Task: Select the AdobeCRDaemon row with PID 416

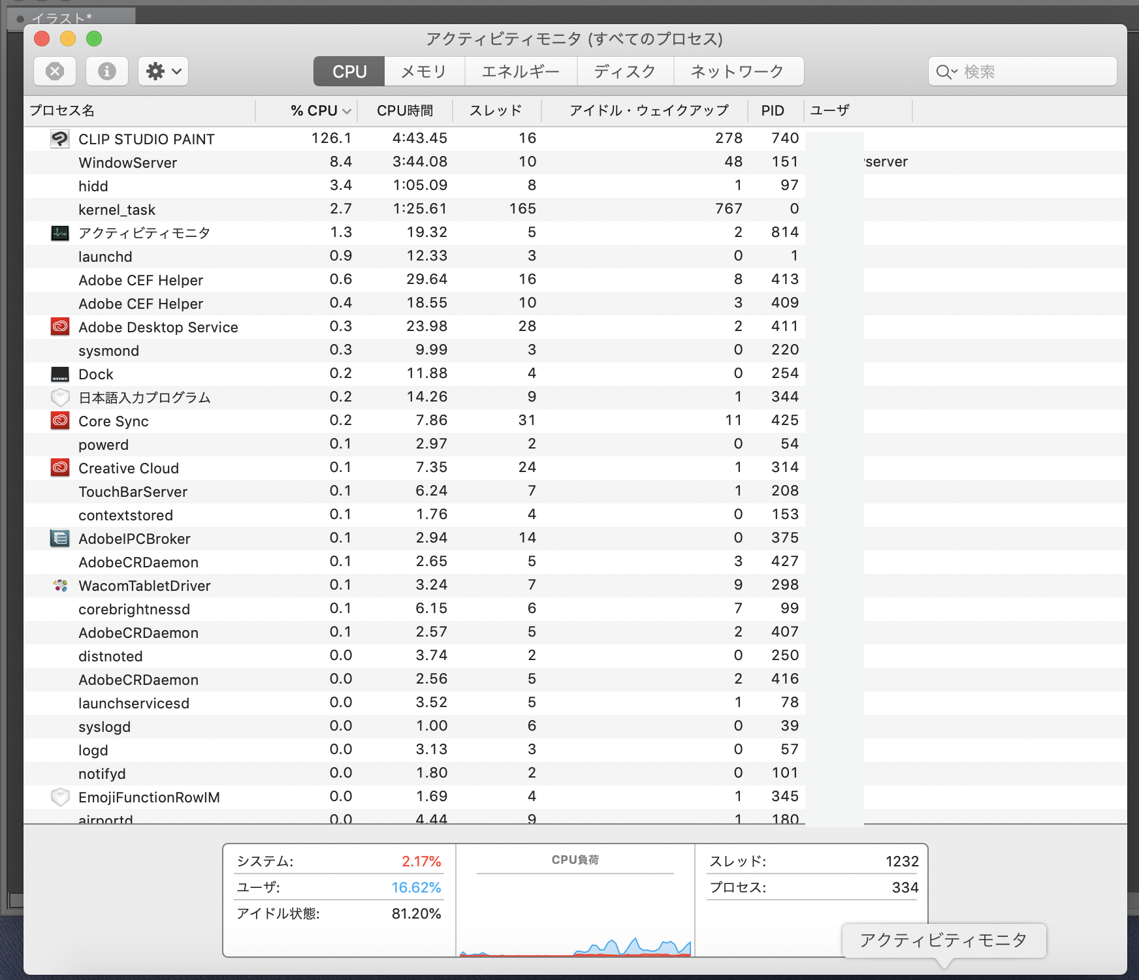Action: [x=575, y=680]
